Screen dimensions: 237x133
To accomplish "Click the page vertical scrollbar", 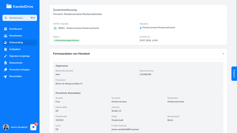I will (236, 33).
